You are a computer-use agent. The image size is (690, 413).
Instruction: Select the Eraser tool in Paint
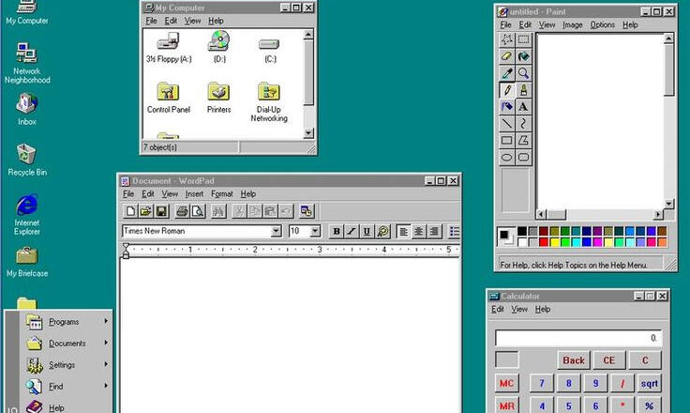[x=507, y=56]
